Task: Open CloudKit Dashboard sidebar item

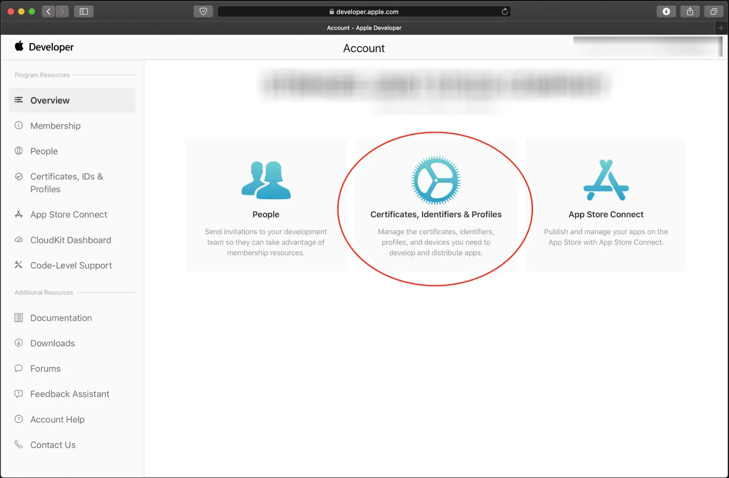Action: (x=72, y=240)
